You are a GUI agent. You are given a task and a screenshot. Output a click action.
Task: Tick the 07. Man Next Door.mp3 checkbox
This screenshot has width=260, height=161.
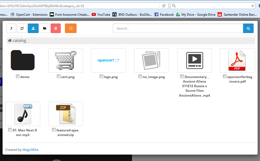click(x=10, y=130)
